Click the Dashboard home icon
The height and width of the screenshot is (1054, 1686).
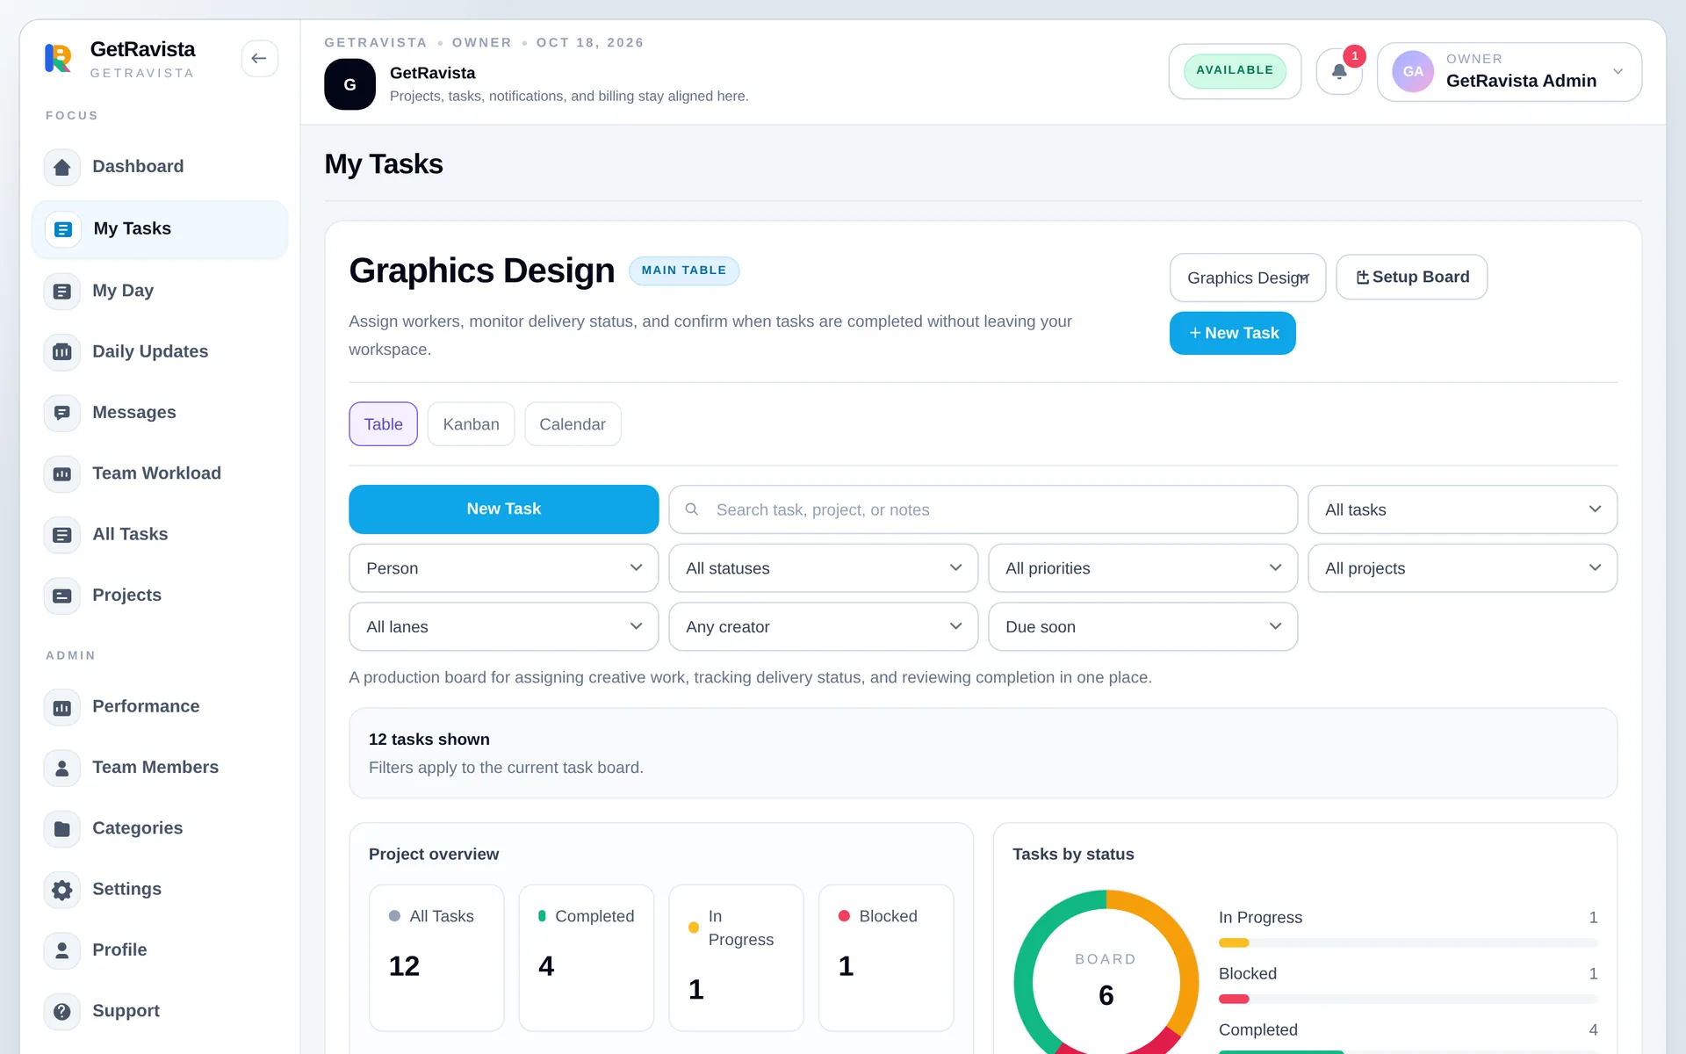click(x=61, y=167)
